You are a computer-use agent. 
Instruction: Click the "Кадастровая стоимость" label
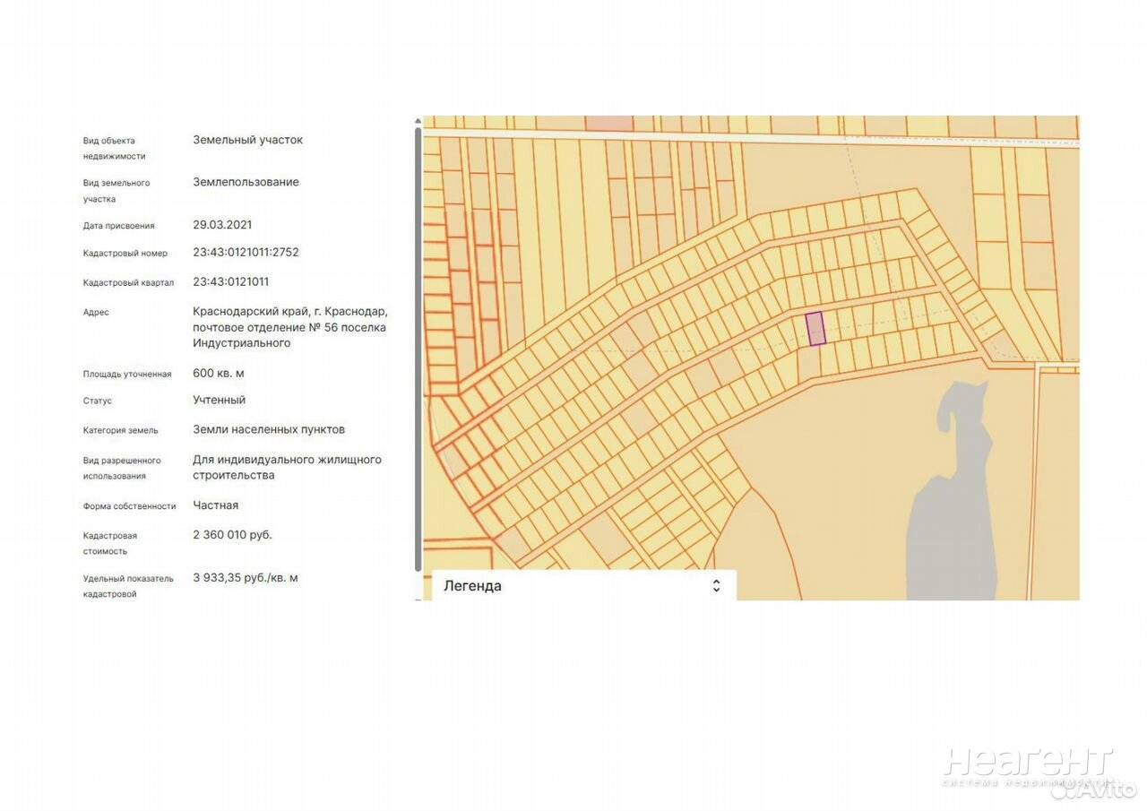coord(110,544)
